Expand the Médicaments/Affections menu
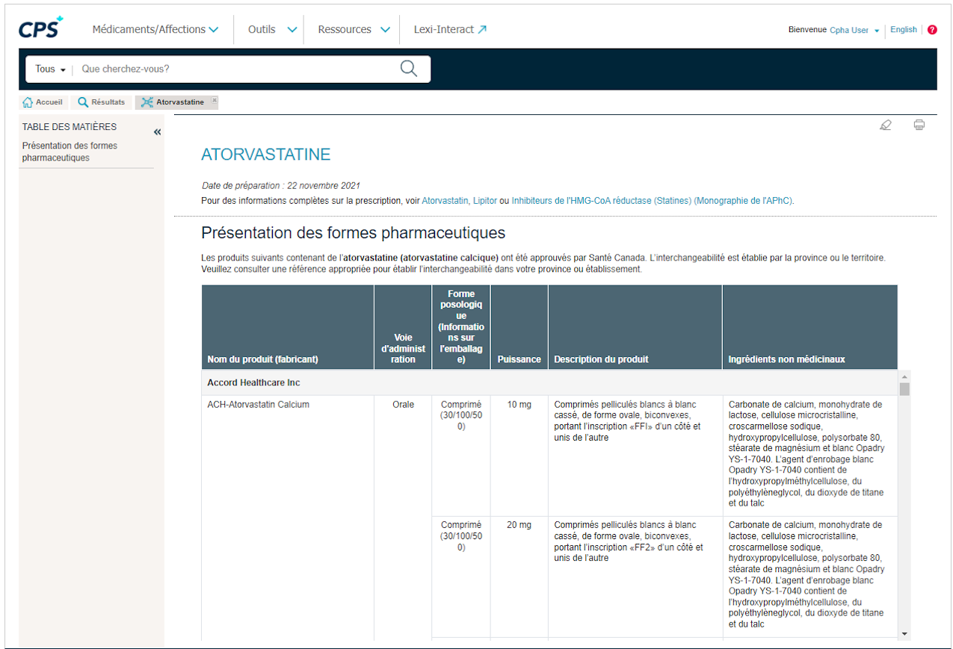Screen dimensions: 953x649 pyautogui.click(x=155, y=29)
